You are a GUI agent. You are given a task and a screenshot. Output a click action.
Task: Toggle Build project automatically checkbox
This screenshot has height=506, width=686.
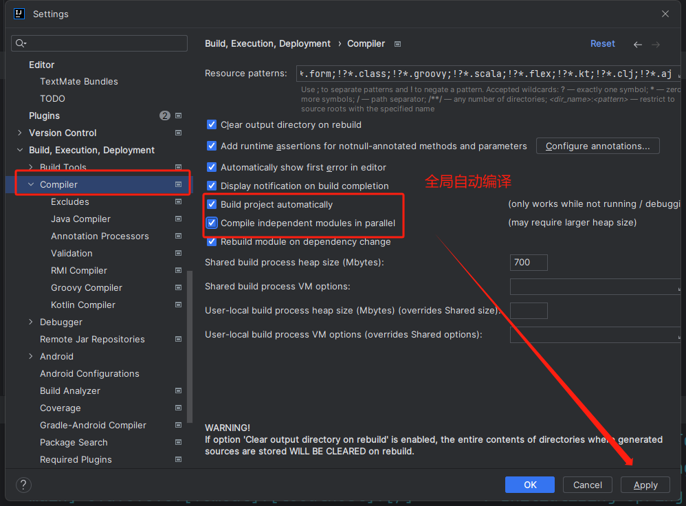click(x=212, y=204)
